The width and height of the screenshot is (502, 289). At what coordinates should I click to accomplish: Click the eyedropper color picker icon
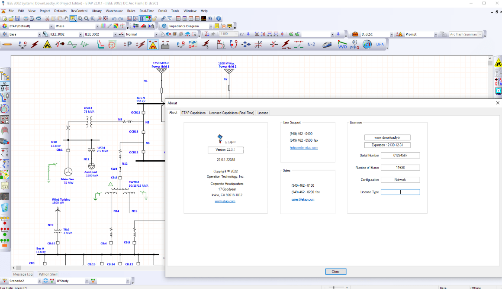(109, 26)
